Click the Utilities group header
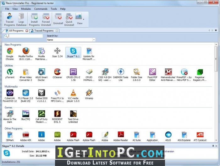 click(9, 66)
